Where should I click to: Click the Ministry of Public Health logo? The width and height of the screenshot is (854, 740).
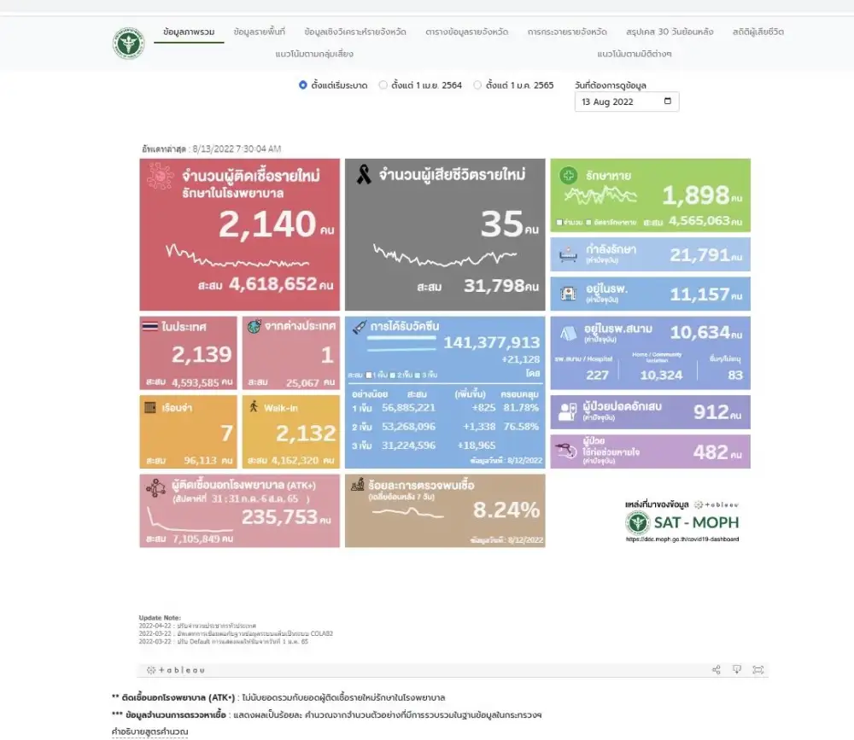tap(129, 43)
